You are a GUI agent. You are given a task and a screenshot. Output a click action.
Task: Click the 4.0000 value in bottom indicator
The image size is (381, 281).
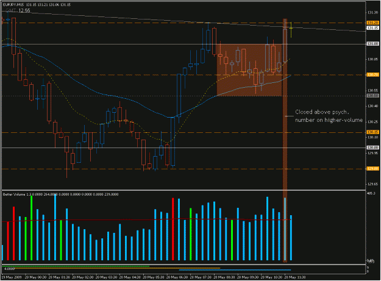pos(10,269)
